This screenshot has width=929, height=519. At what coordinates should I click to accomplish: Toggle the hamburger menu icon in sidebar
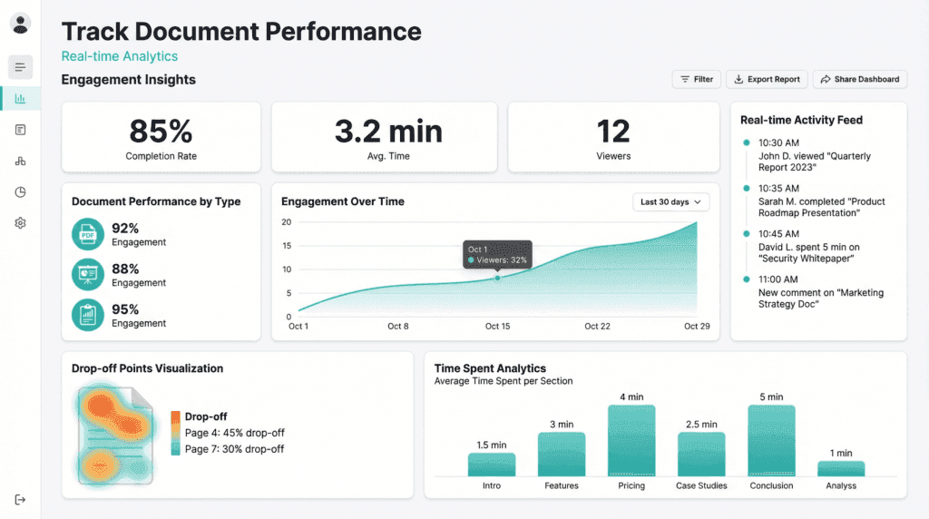[x=20, y=67]
